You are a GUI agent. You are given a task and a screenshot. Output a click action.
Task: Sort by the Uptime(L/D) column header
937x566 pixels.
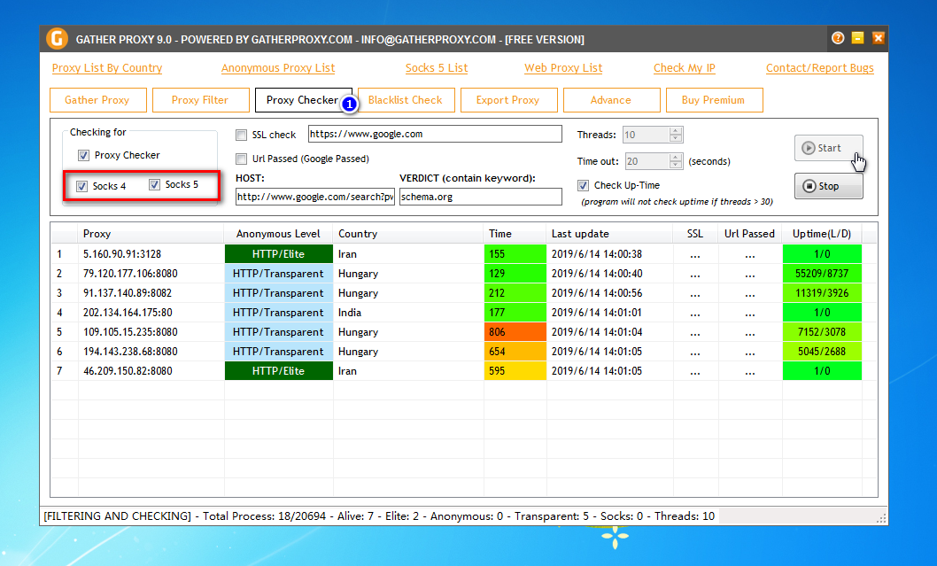822,234
